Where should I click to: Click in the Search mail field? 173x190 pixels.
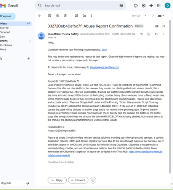(x=81, y=6)
